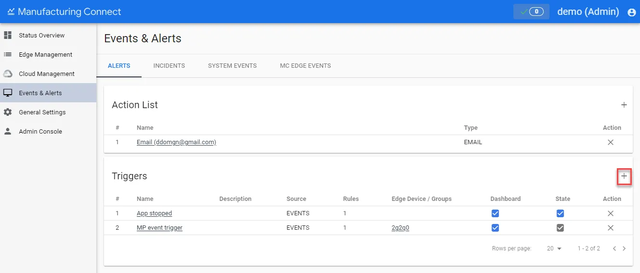Switch to the Alerts tab
The height and width of the screenshot is (273, 640).
coord(119,66)
